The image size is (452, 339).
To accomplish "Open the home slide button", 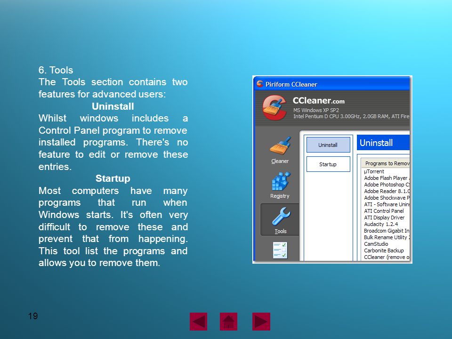I will pyautogui.click(x=229, y=322).
